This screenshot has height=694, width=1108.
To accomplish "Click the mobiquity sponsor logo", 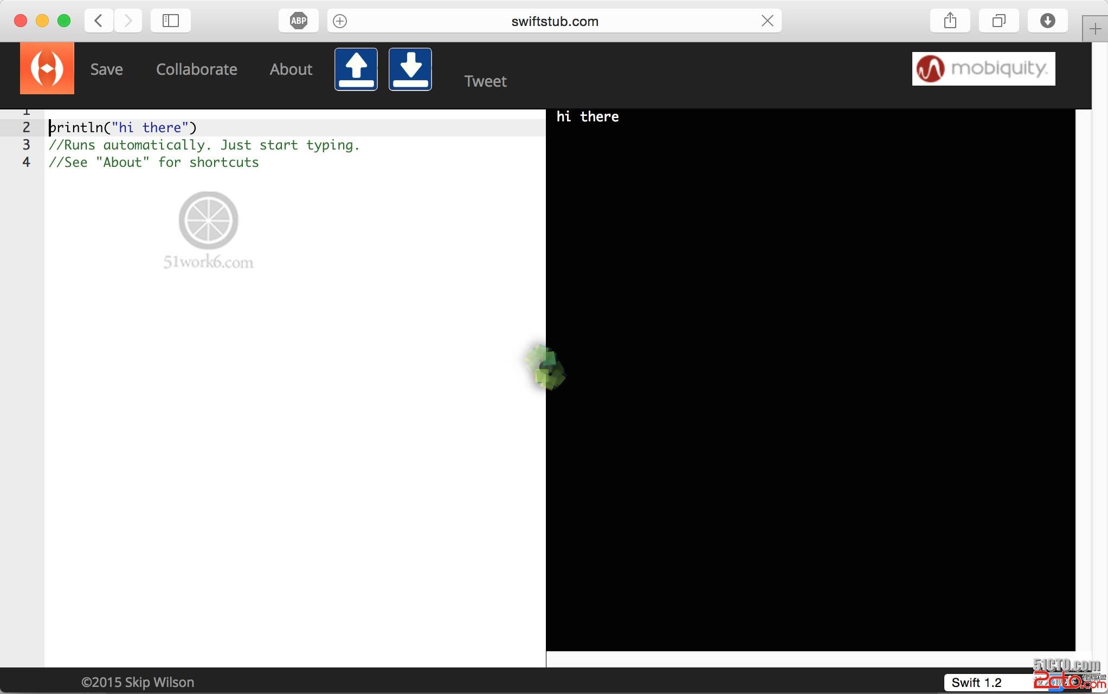I will [983, 68].
